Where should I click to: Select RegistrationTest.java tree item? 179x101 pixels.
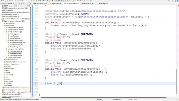(x=16, y=56)
